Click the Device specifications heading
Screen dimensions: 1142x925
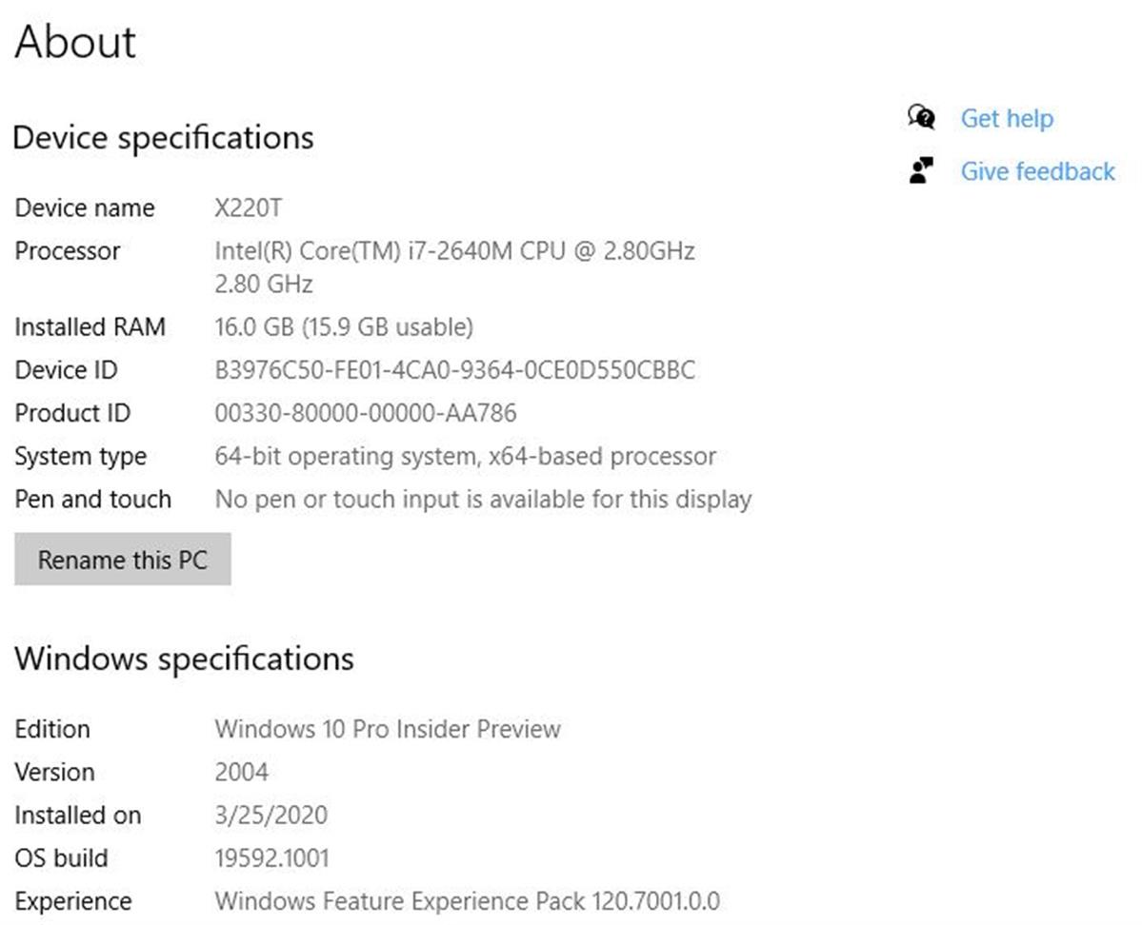click(x=163, y=138)
